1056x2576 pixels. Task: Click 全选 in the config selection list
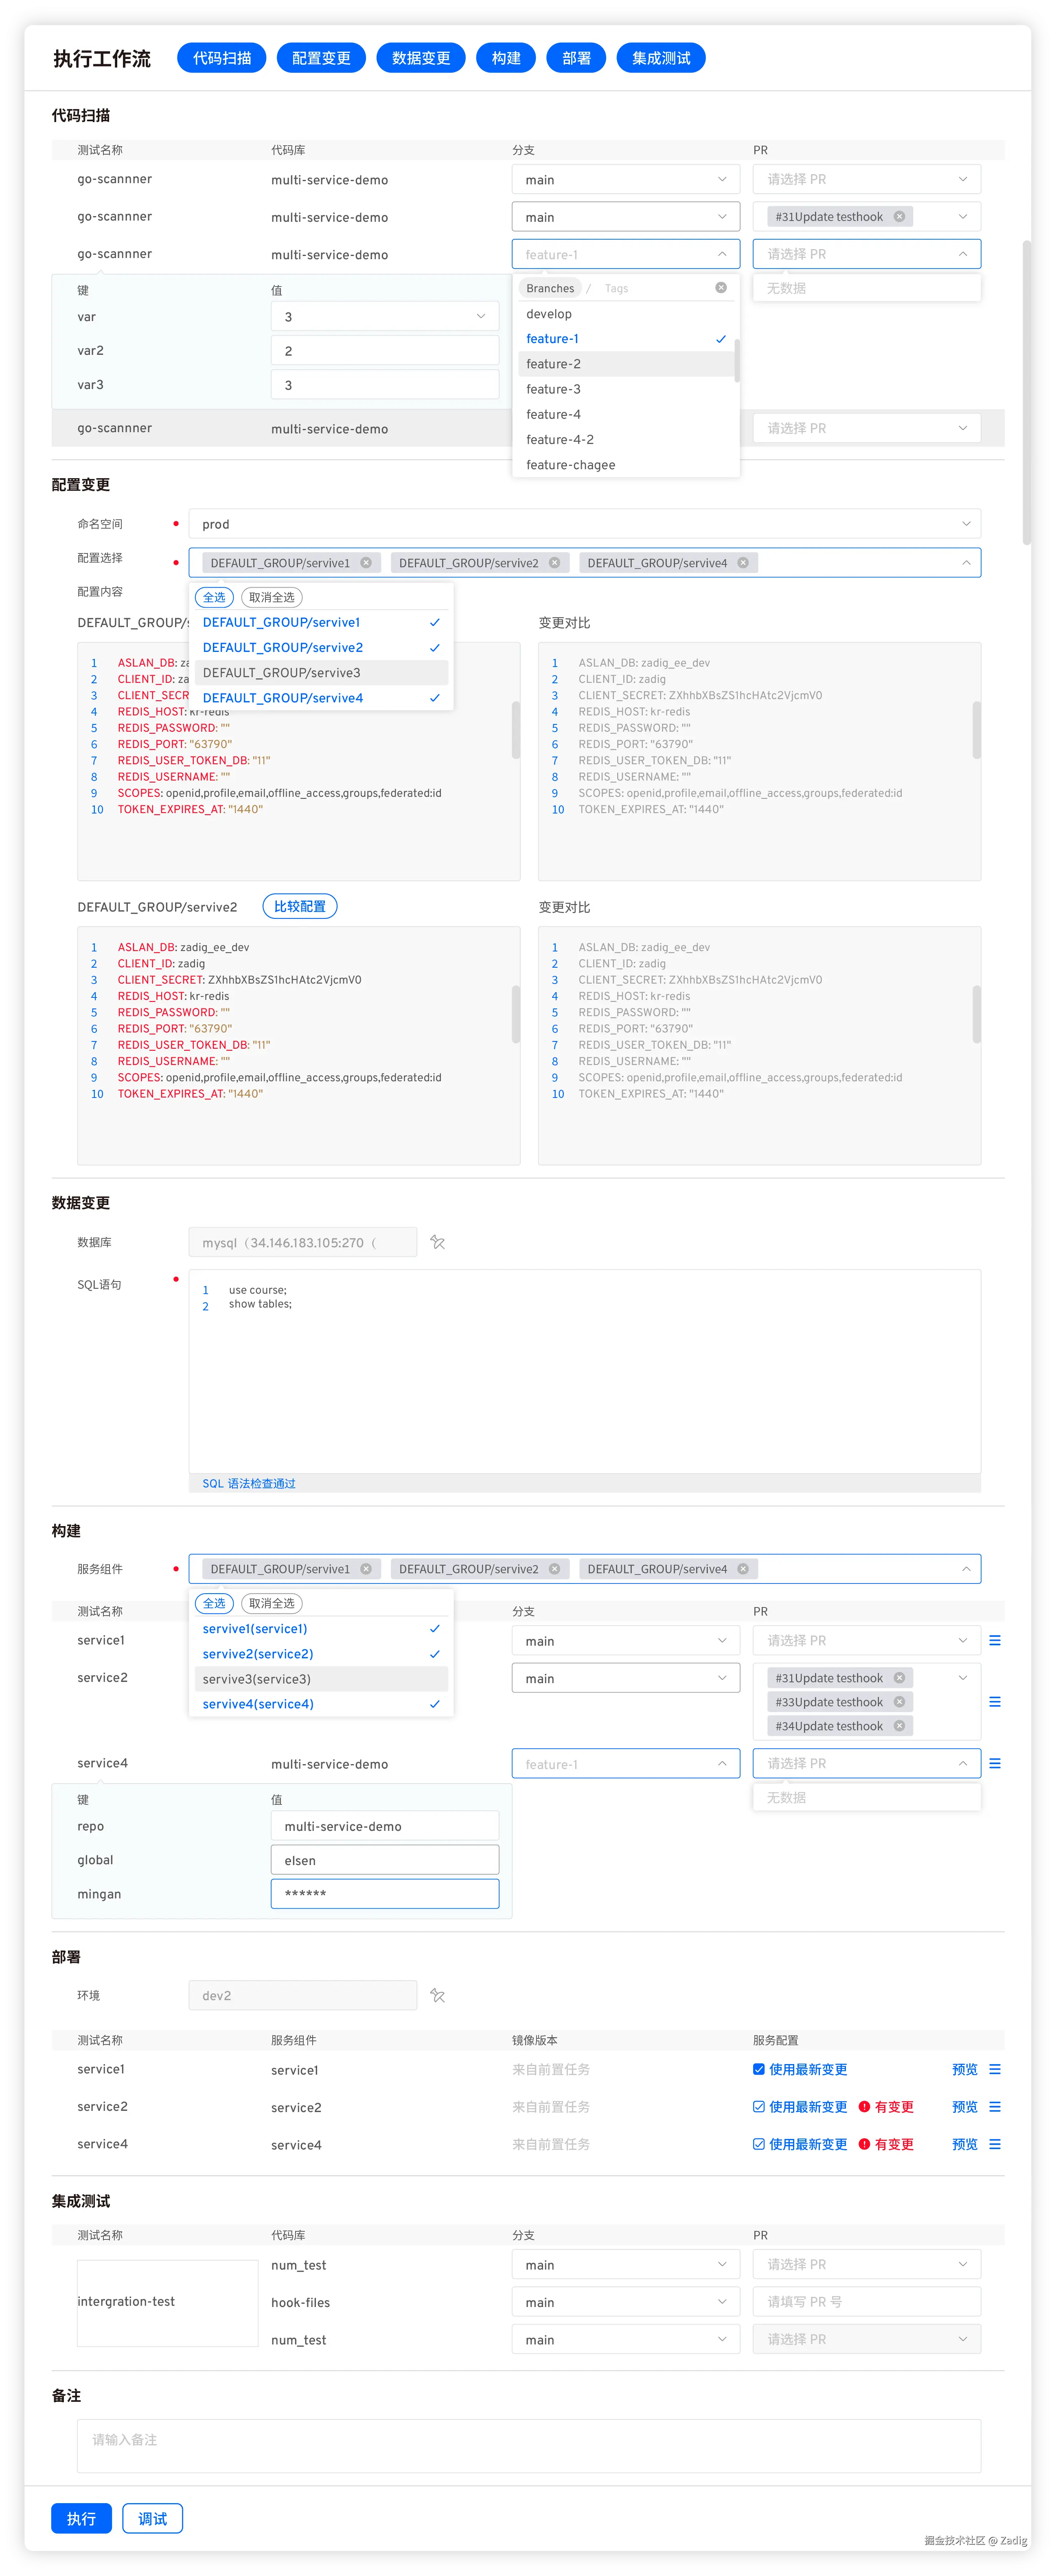click(214, 597)
